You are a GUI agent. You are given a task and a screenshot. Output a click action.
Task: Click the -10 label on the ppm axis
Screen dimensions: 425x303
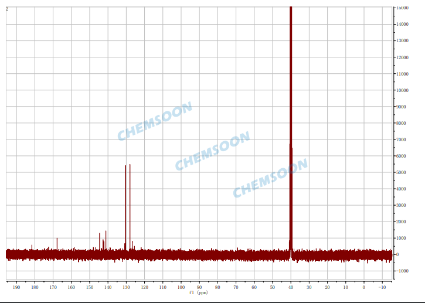(x=382, y=287)
